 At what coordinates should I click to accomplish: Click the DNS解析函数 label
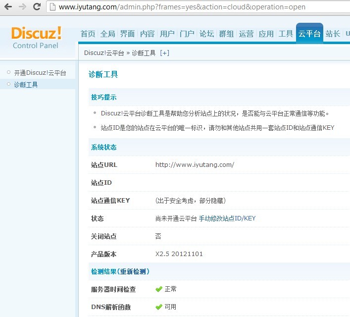(x=111, y=307)
